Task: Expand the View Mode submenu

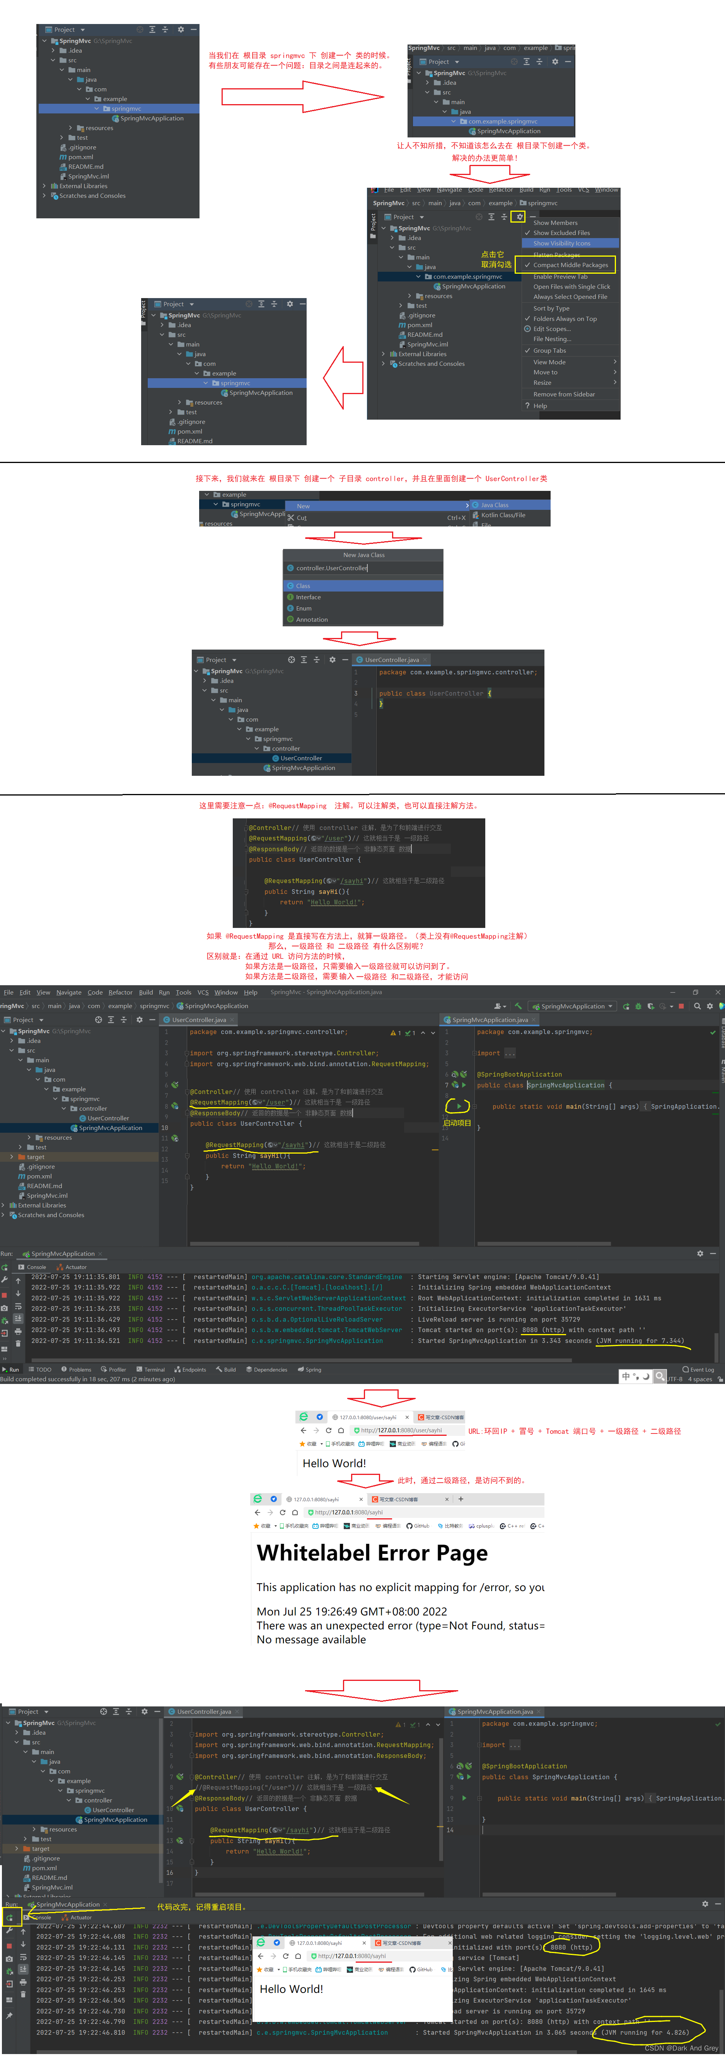Action: [571, 362]
